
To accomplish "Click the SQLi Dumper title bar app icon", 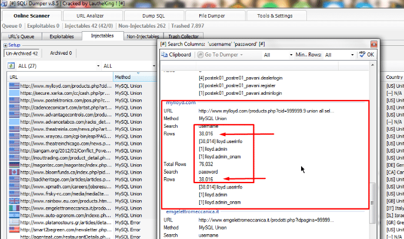I will click(4, 4).
